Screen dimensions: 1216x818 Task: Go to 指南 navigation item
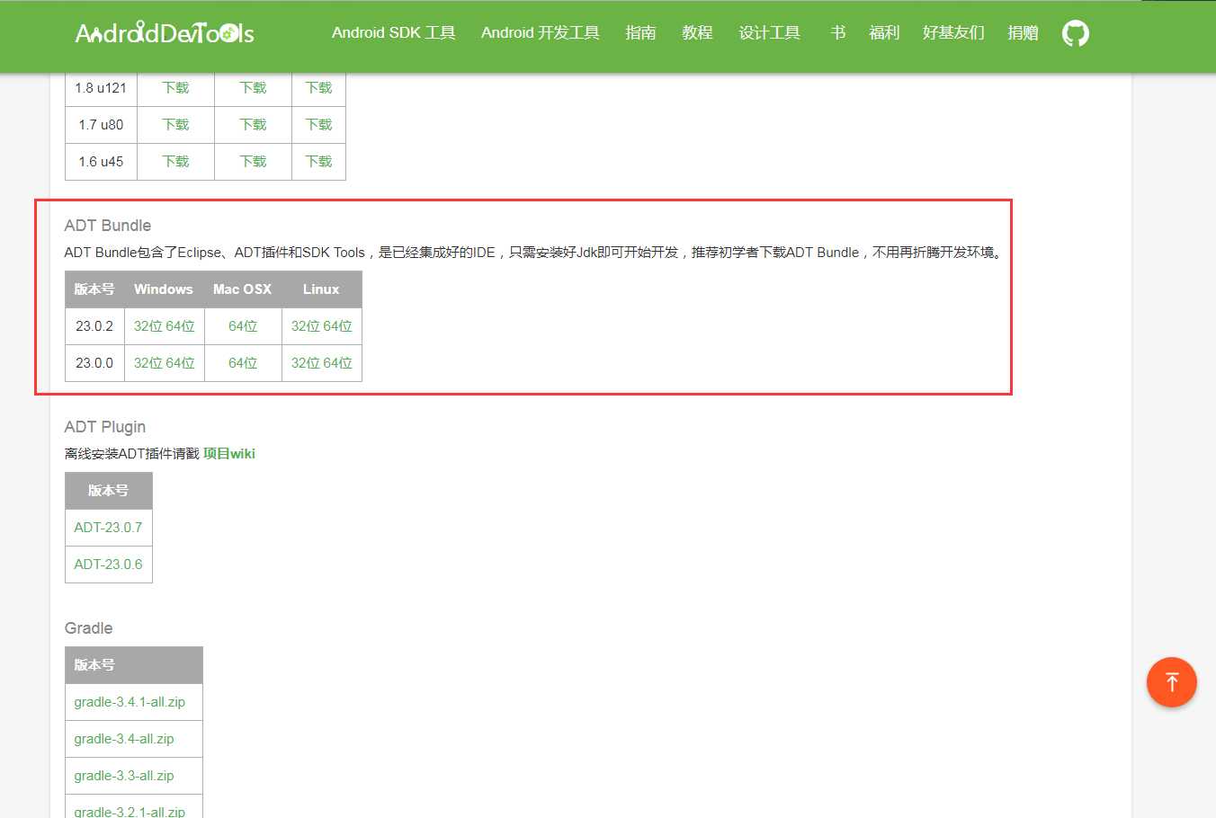click(x=640, y=33)
